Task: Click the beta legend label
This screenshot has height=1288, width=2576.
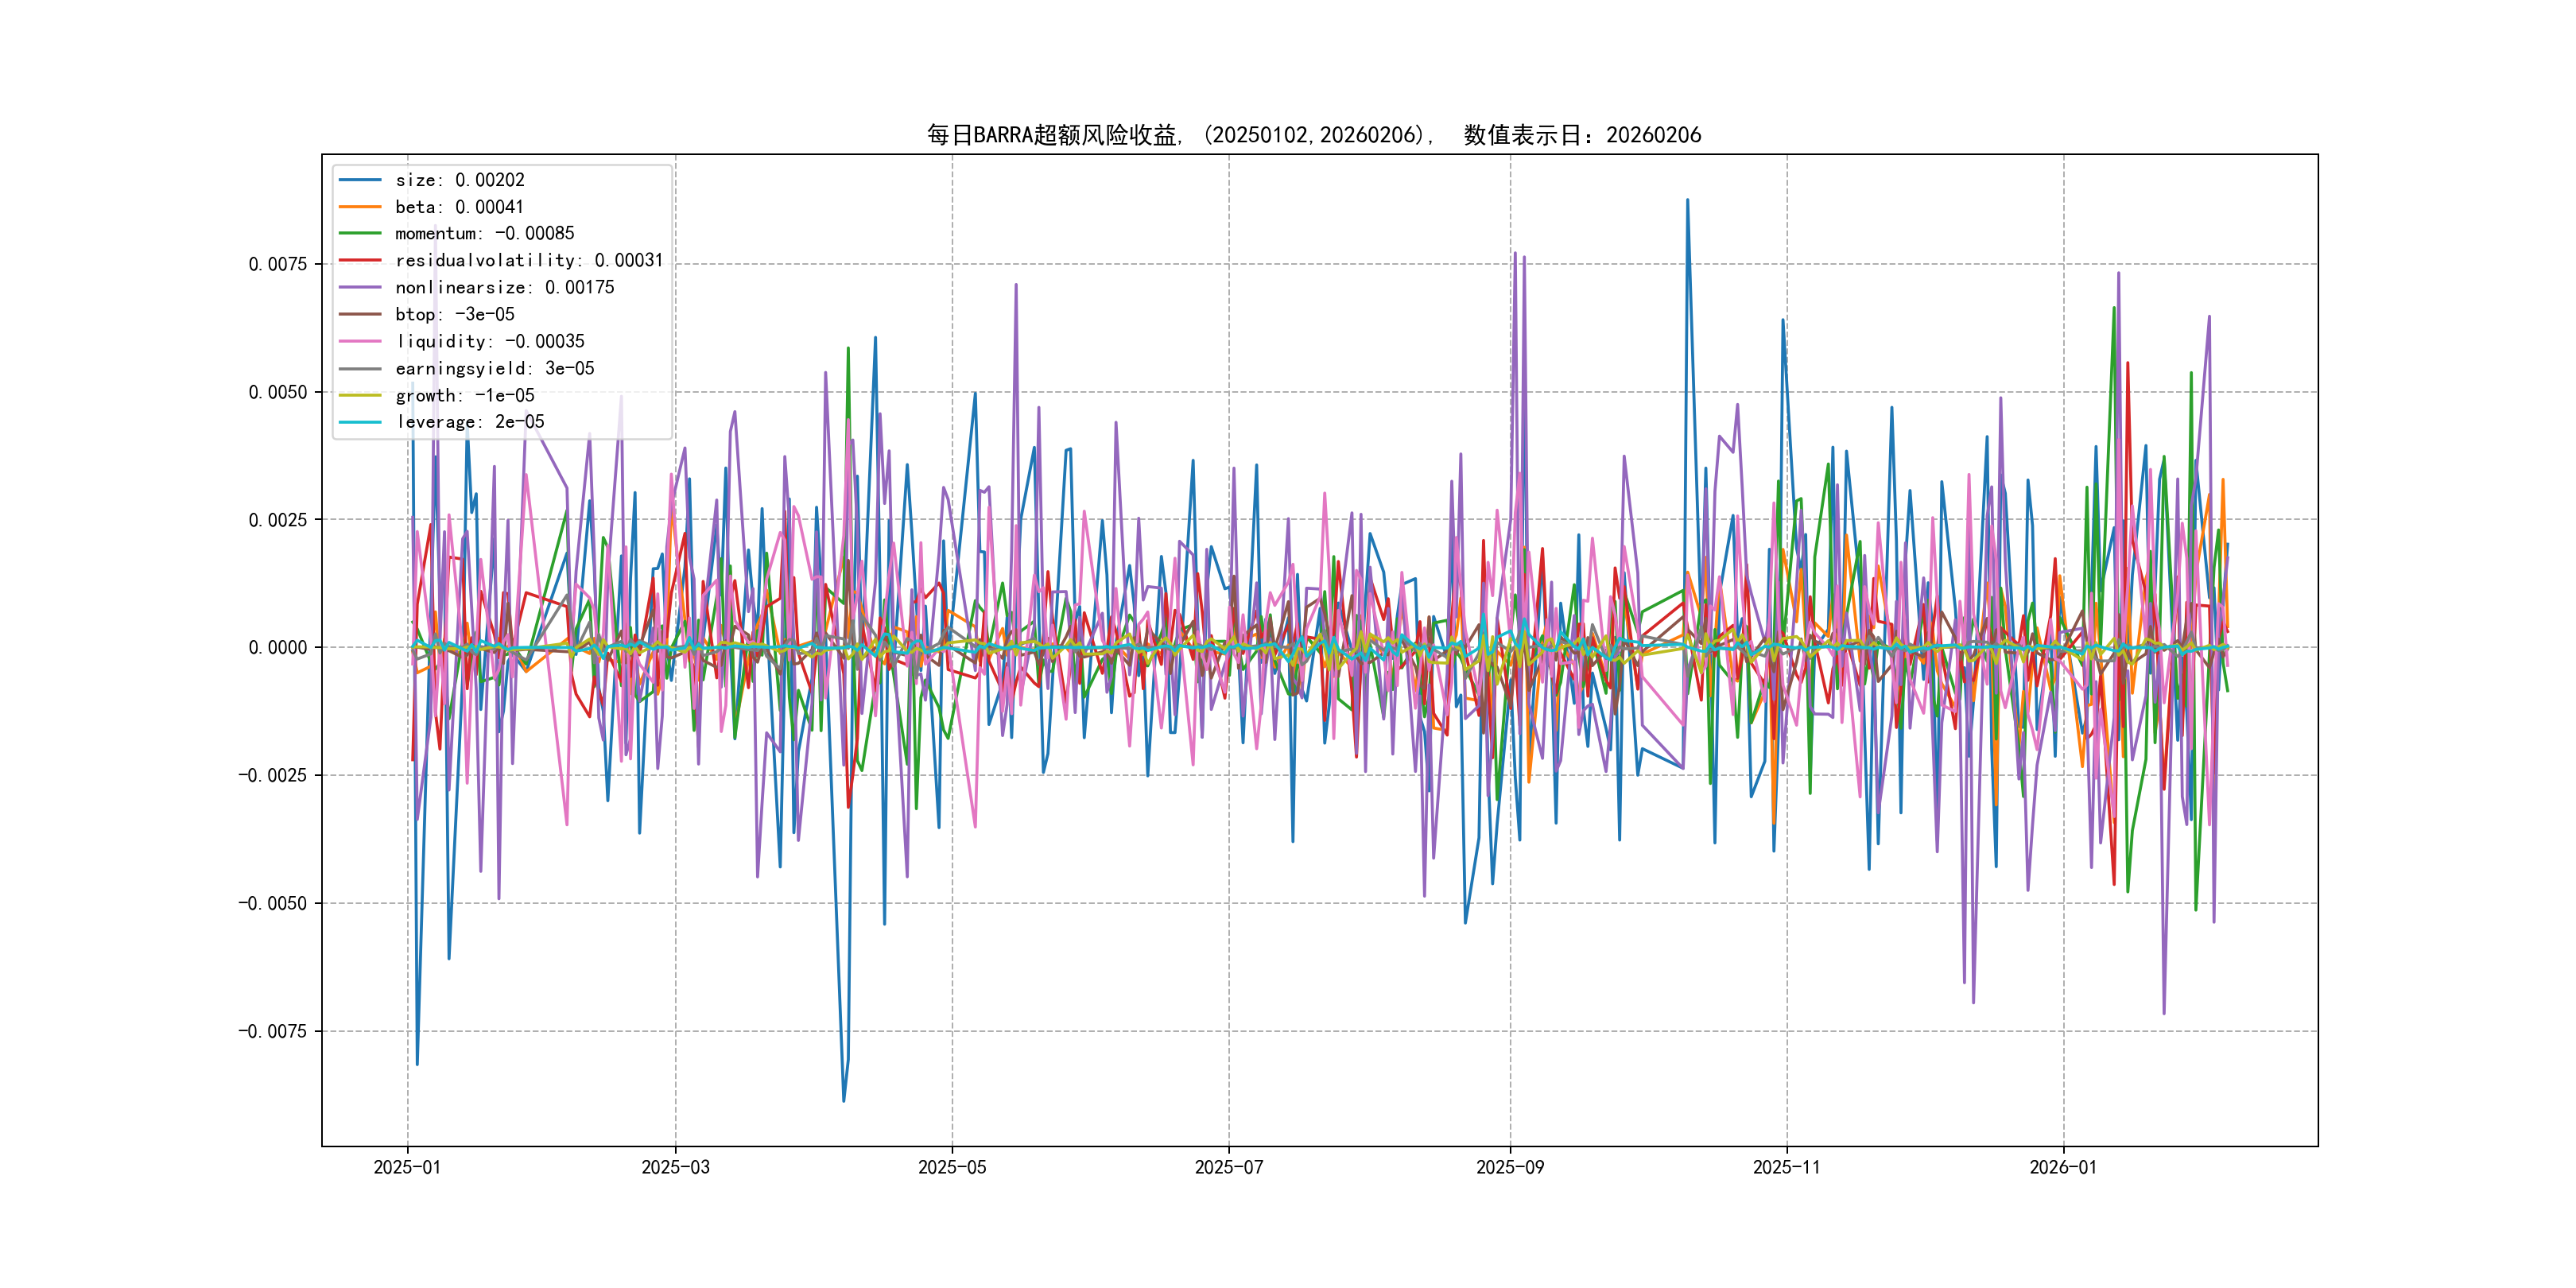Action: click(459, 207)
